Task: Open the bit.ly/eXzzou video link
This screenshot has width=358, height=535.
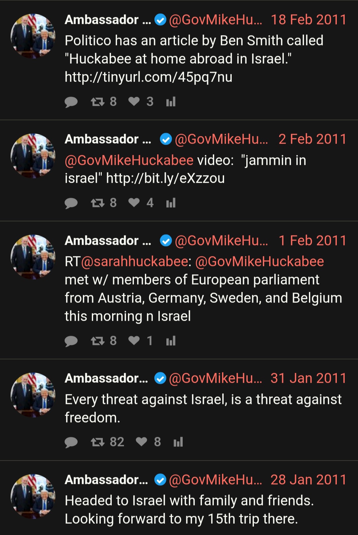Action: pyautogui.click(x=165, y=178)
